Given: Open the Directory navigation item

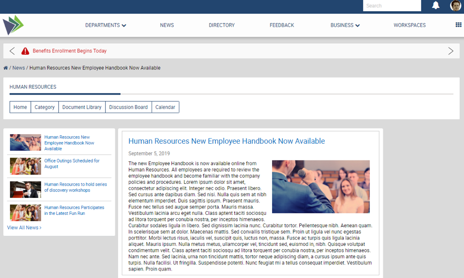Looking at the screenshot, I should pyautogui.click(x=221, y=25).
